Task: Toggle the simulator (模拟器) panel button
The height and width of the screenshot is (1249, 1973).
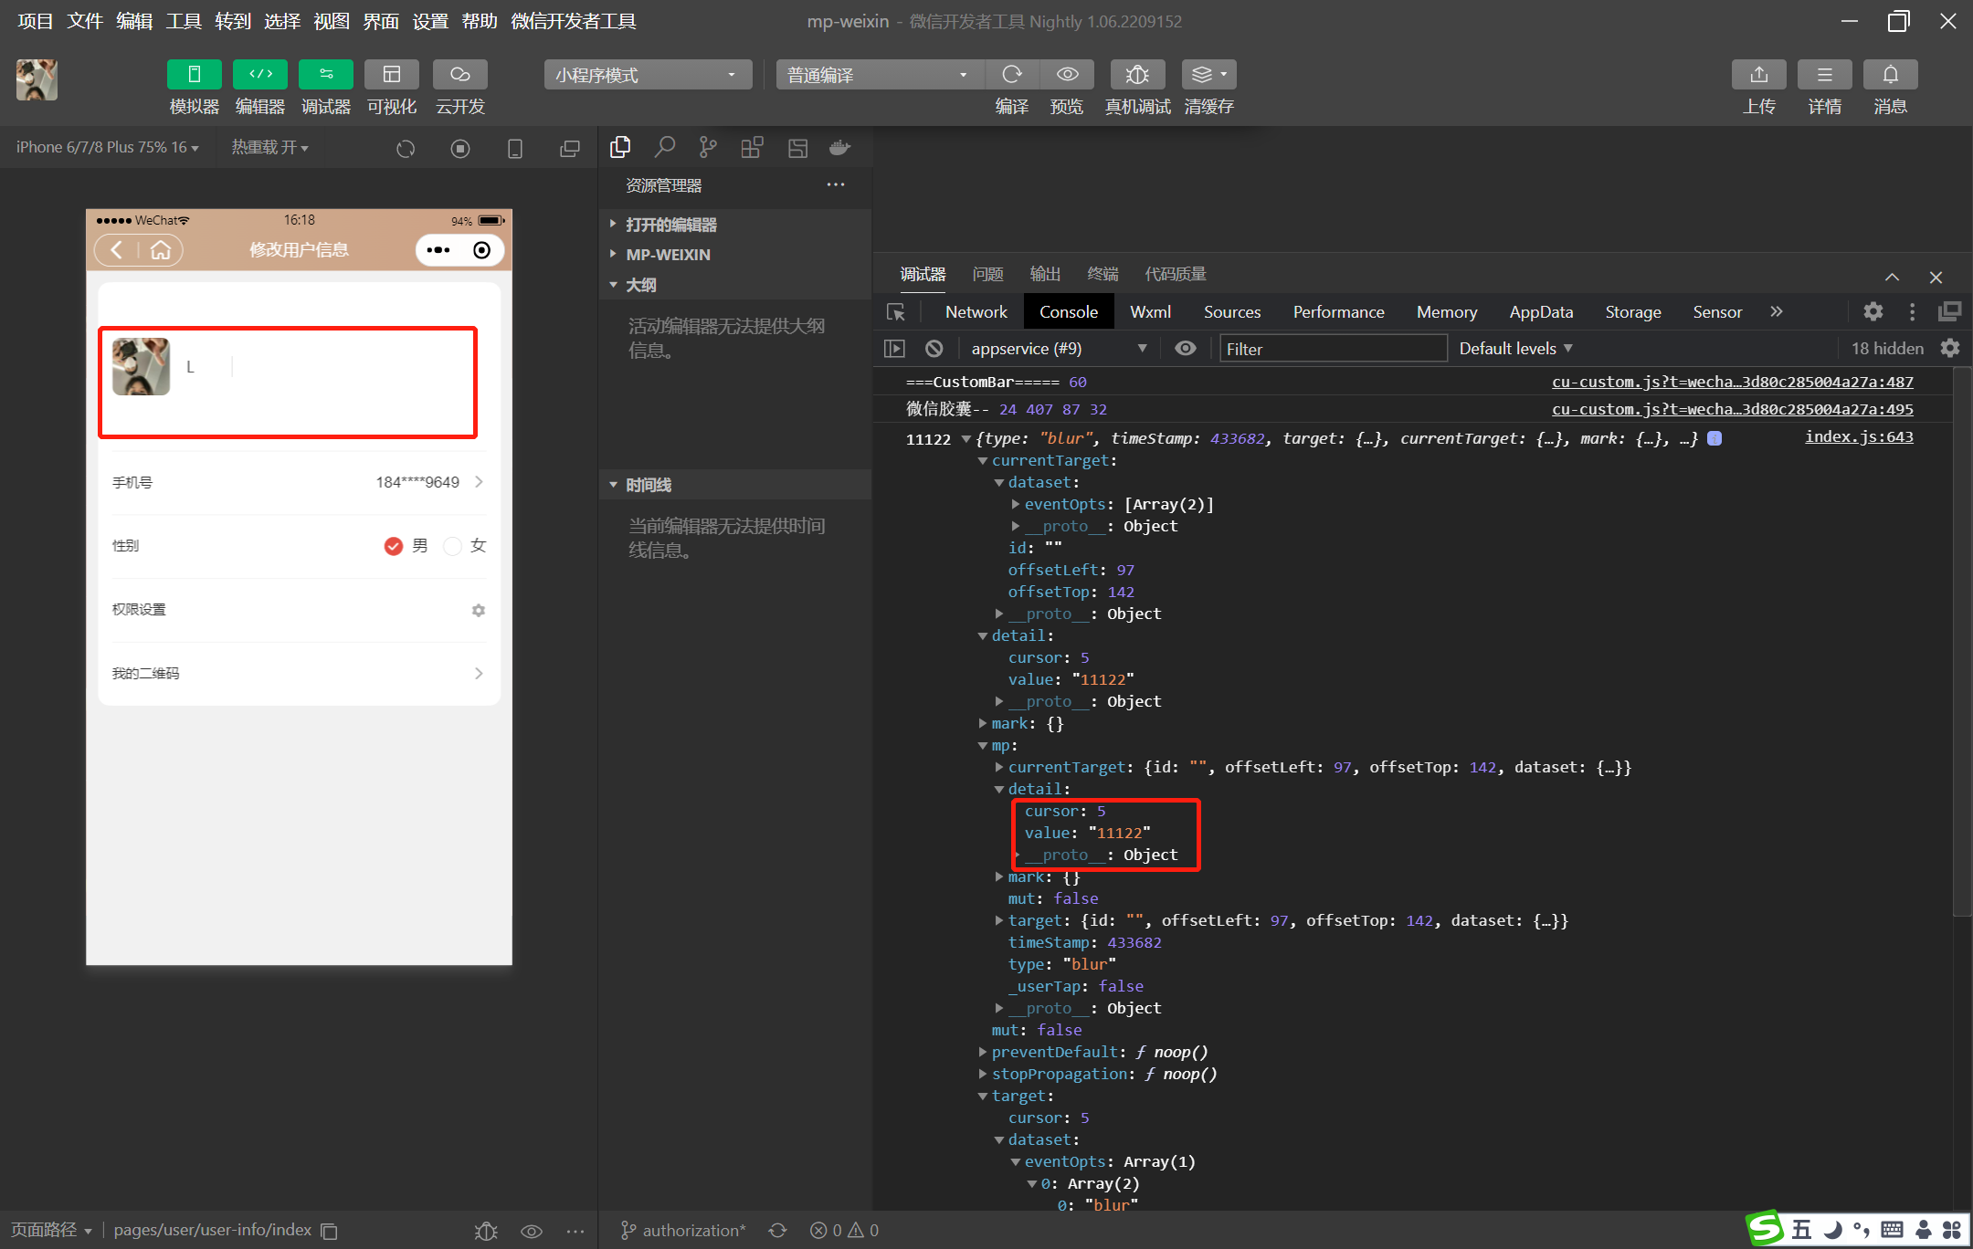Action: [x=194, y=75]
